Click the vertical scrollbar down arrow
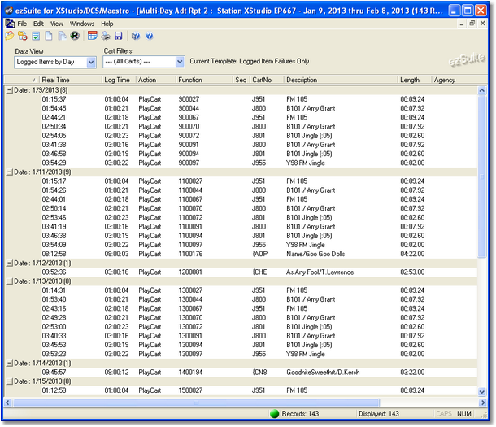This screenshot has width=496, height=427. click(481, 392)
